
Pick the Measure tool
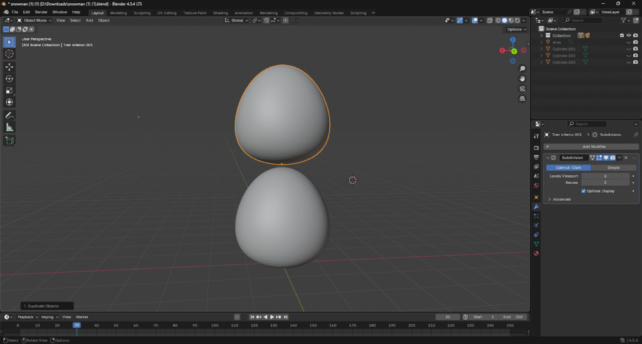9,128
